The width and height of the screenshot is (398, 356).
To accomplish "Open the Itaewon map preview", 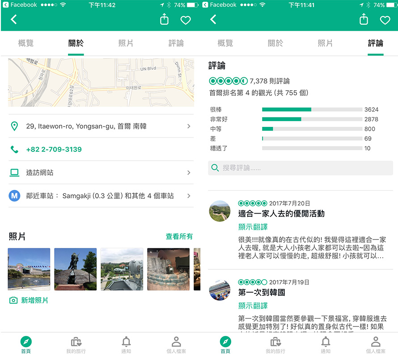I will tap(101, 82).
